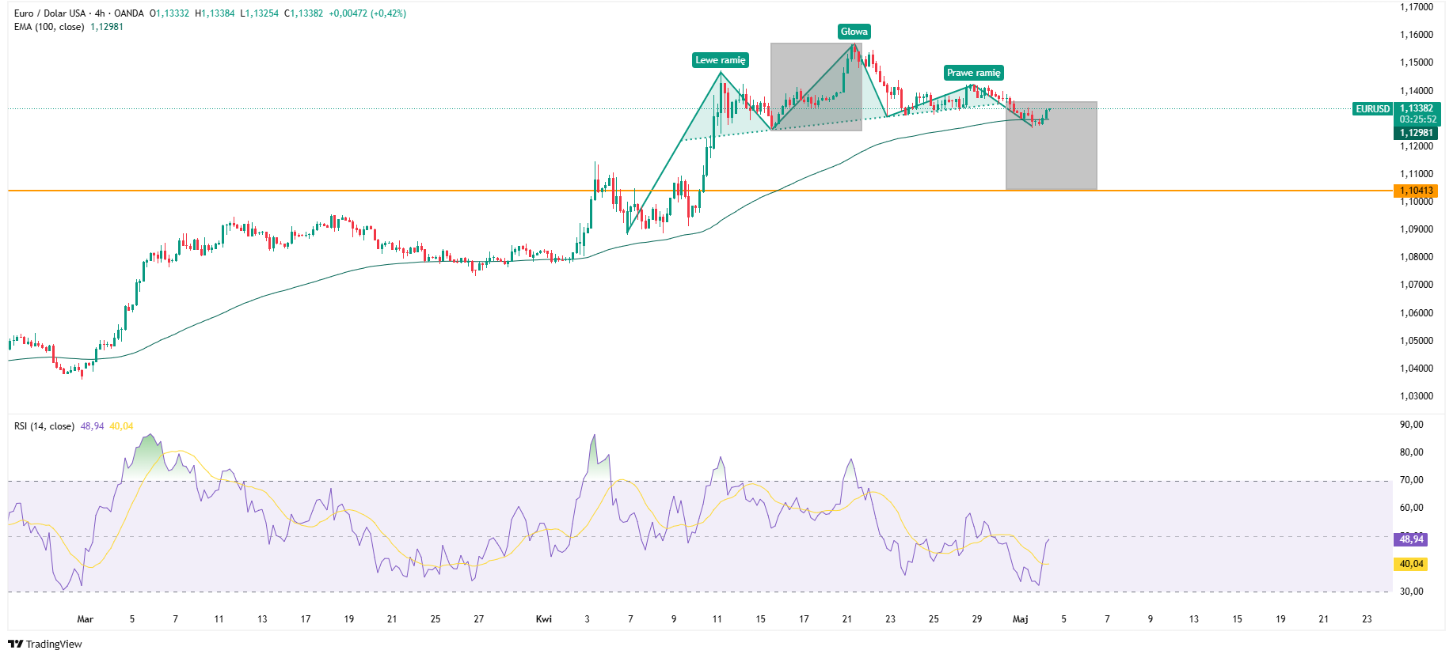Click the 'Mar' month label on time axis
This screenshot has height=658, width=1453.
85,619
